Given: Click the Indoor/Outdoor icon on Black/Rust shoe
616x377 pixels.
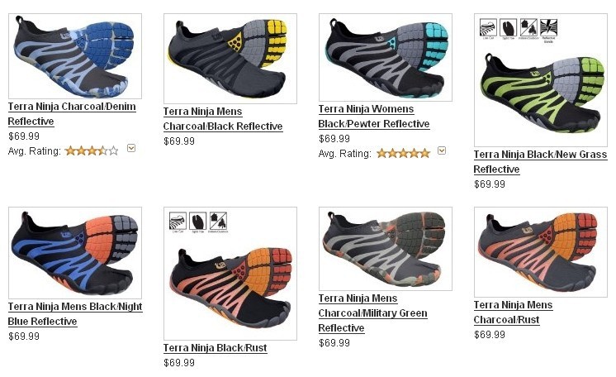Looking at the screenshot, I should click(218, 222).
